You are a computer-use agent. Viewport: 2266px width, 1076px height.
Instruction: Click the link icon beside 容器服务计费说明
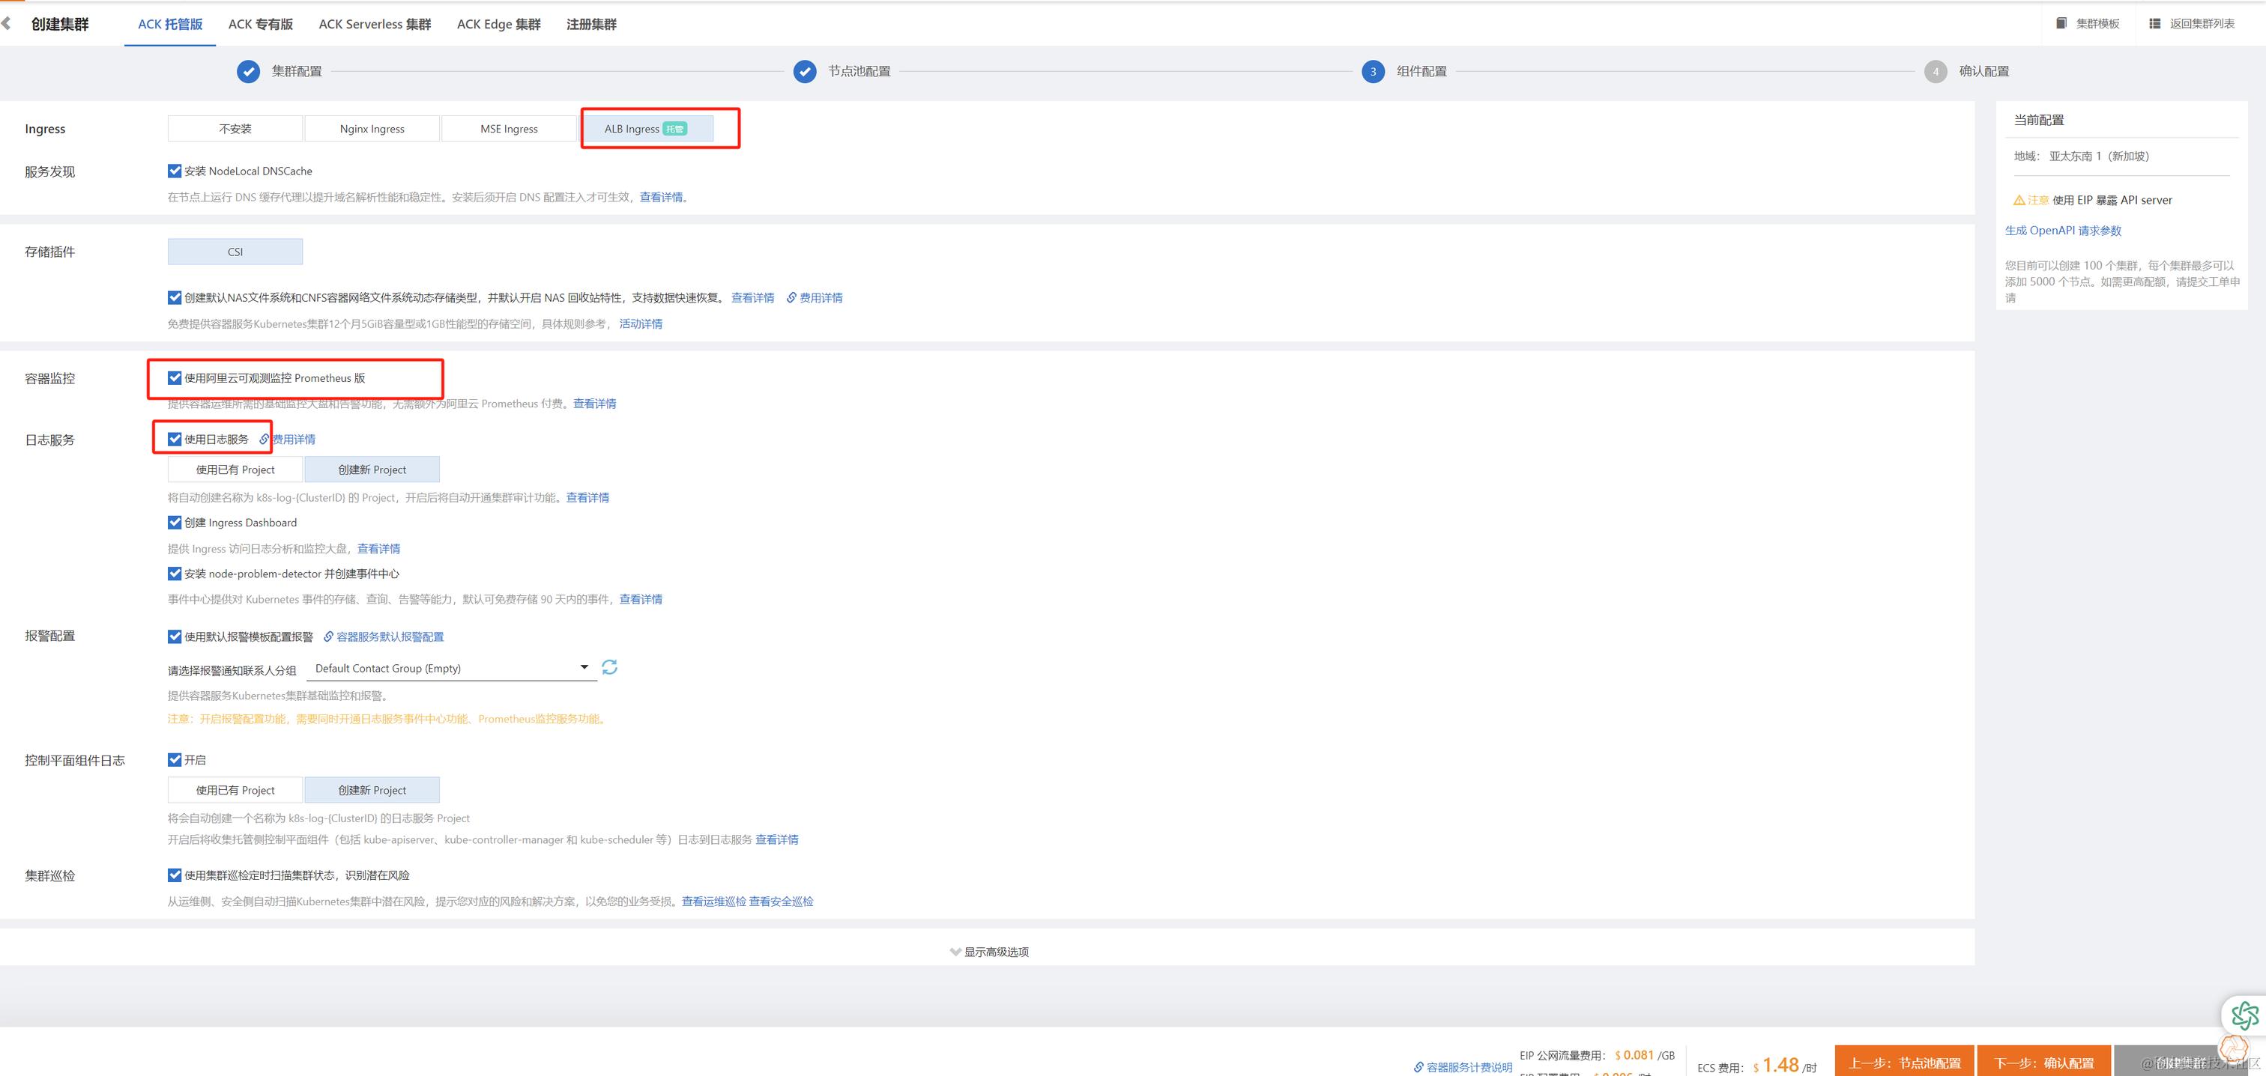(1418, 1066)
